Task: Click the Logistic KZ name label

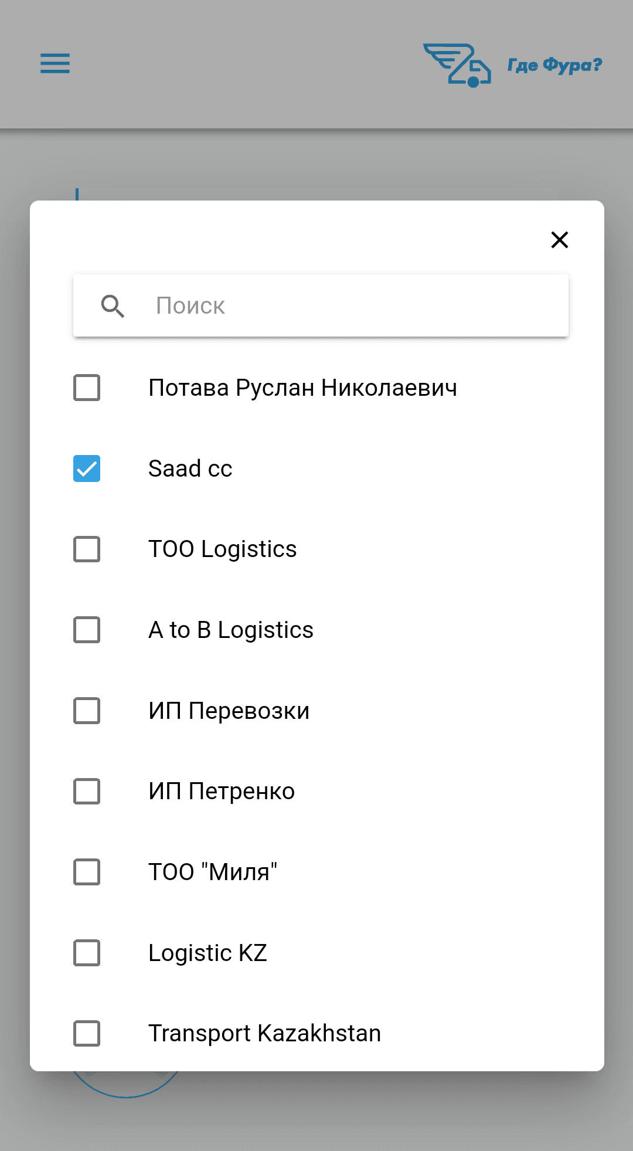Action: click(207, 953)
